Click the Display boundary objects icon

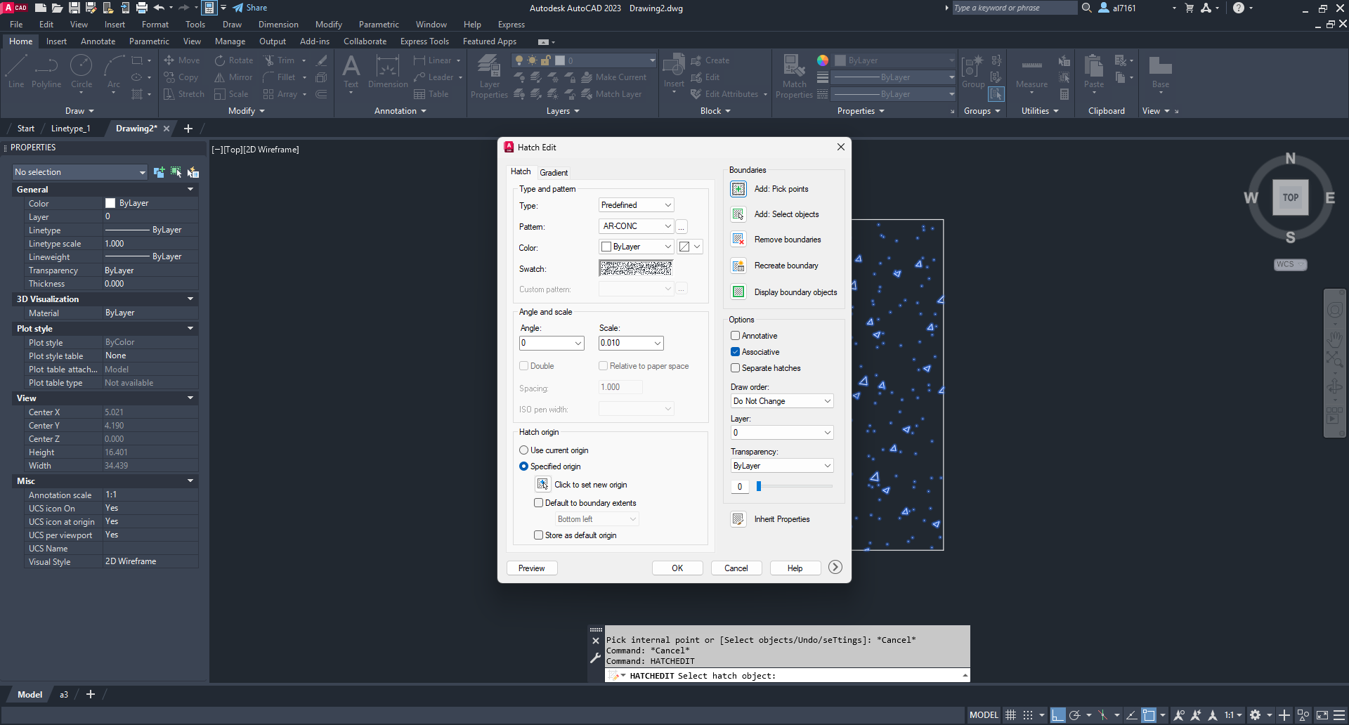(738, 292)
